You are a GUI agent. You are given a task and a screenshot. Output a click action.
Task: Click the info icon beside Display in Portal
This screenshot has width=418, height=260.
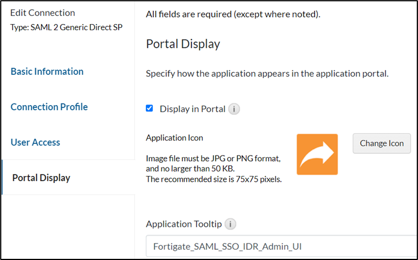pyautogui.click(x=234, y=109)
